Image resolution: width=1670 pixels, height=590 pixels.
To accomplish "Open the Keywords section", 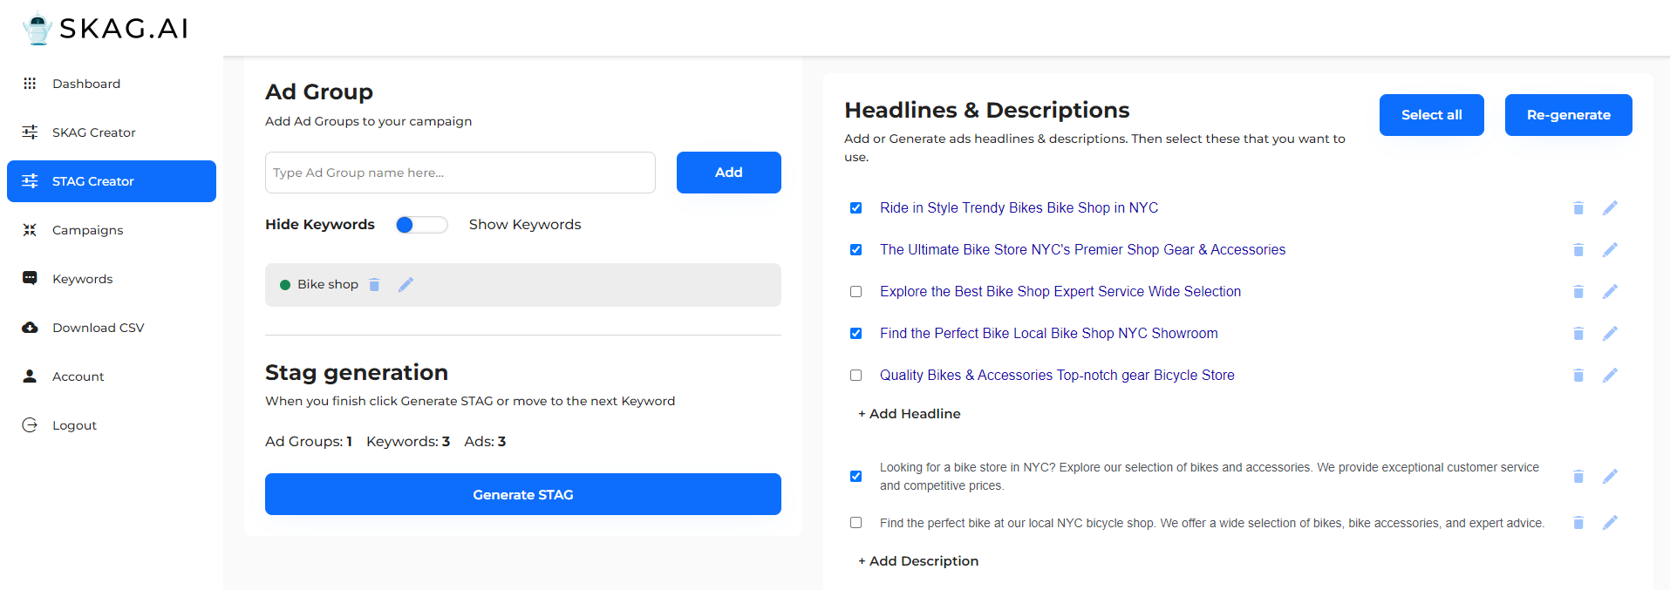I will click(x=112, y=279).
